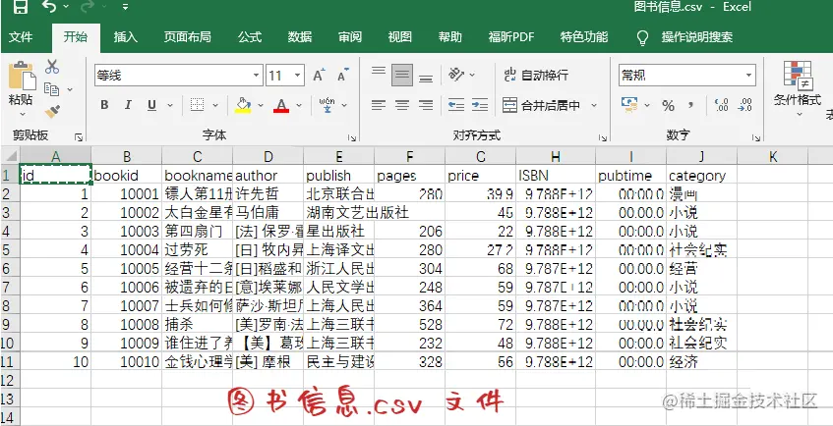Click the phonetic guide wén icon
833x426 pixels.
tap(327, 105)
